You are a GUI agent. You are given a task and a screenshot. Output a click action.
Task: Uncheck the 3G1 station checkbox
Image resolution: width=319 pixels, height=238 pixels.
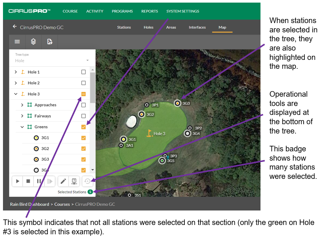pos(83,138)
